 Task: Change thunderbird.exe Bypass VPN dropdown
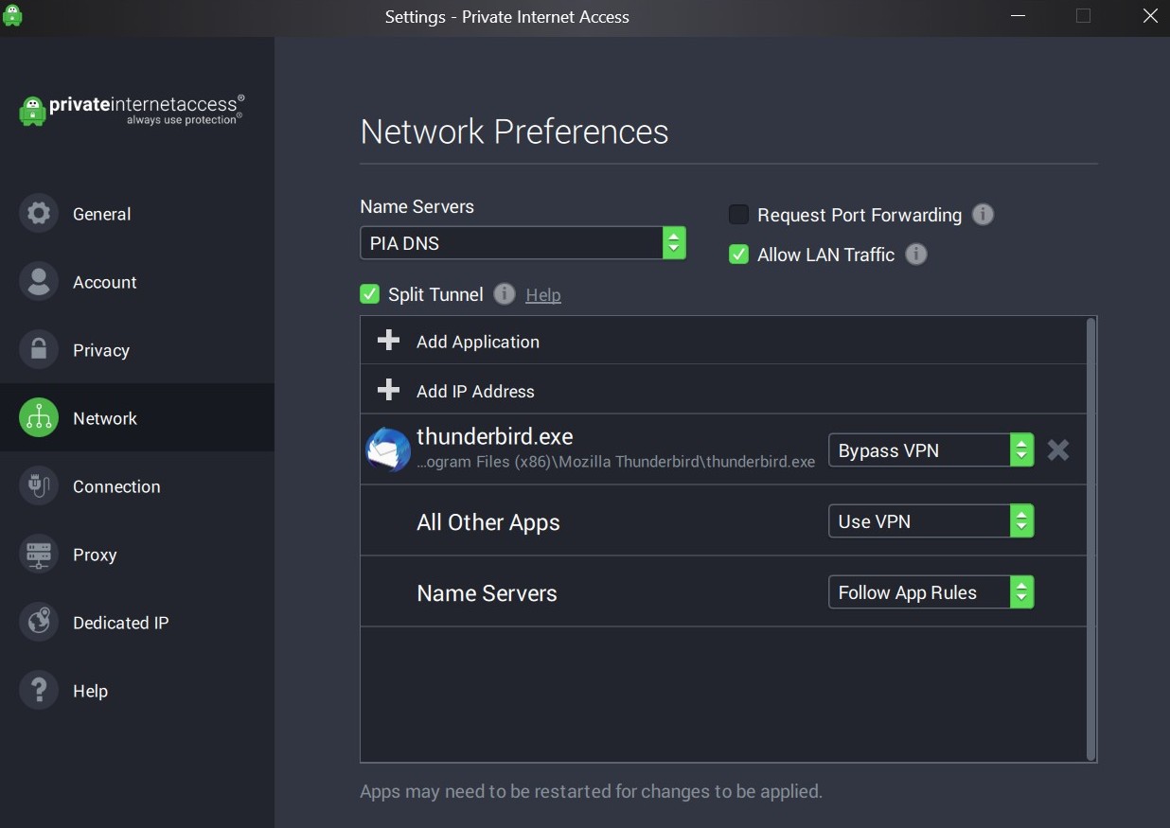[x=931, y=450]
